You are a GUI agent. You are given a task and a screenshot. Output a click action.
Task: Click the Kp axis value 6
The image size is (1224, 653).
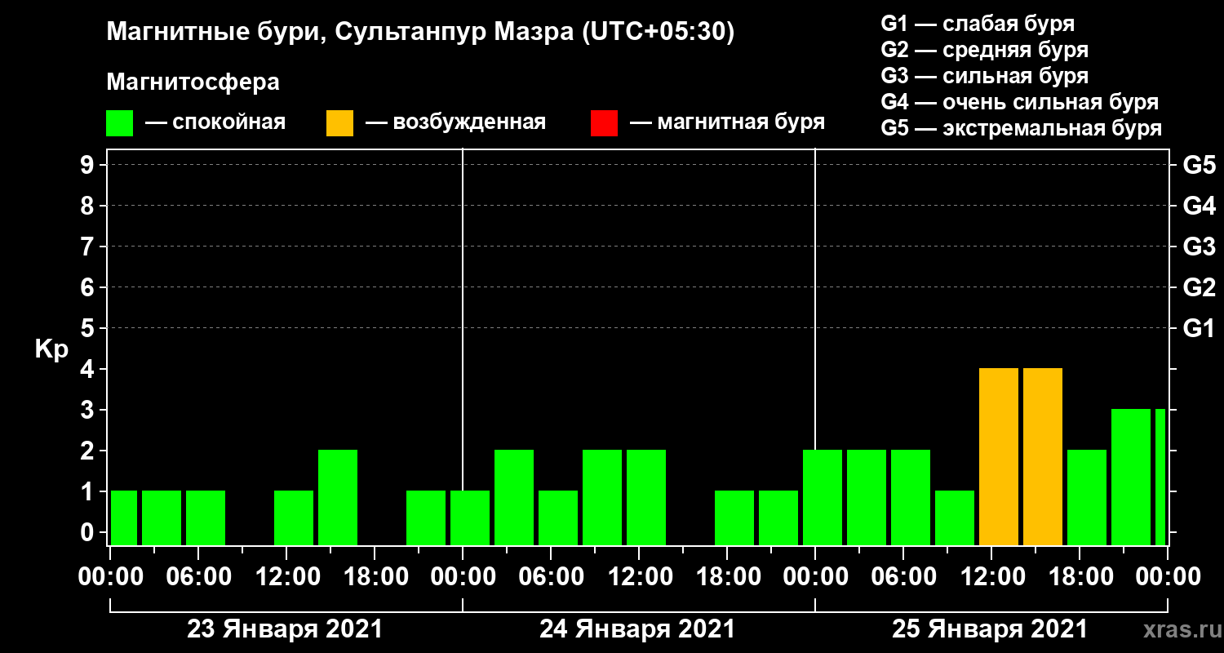tap(89, 288)
